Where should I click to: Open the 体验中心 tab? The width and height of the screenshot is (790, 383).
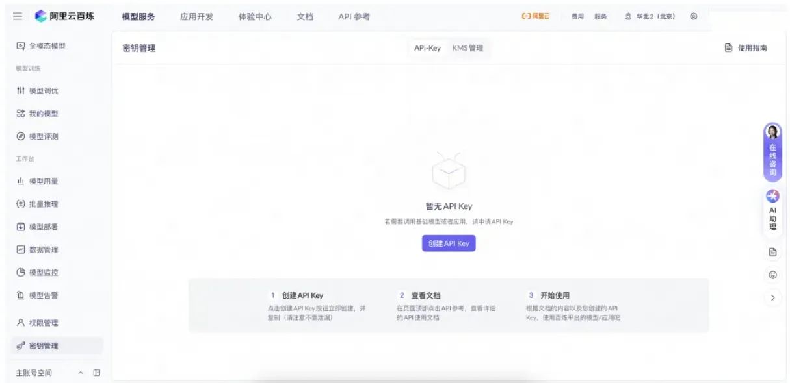[x=255, y=17]
